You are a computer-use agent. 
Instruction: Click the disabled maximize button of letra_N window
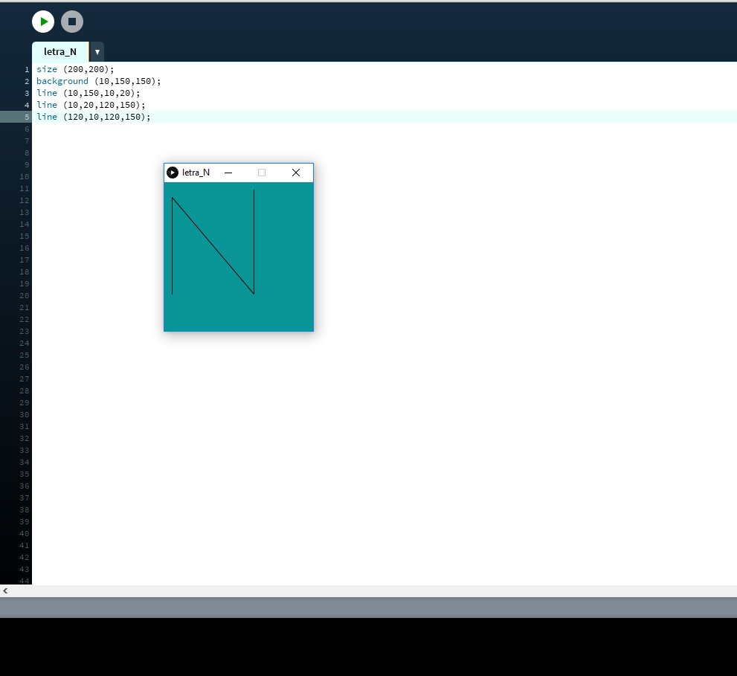point(262,173)
